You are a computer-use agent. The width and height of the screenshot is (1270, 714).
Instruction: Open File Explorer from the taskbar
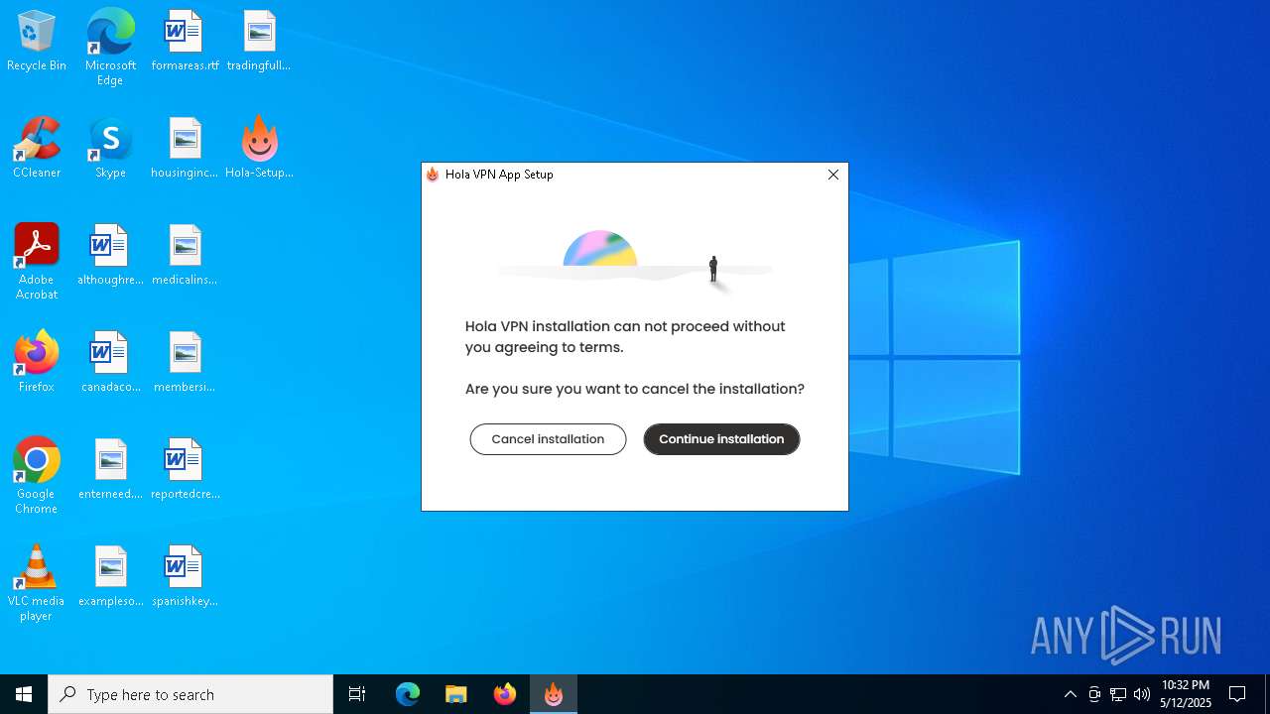(456, 694)
